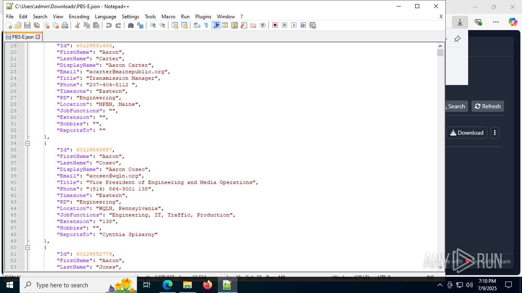
Task: Select the PBS-E.json document tab
Action: (23, 37)
